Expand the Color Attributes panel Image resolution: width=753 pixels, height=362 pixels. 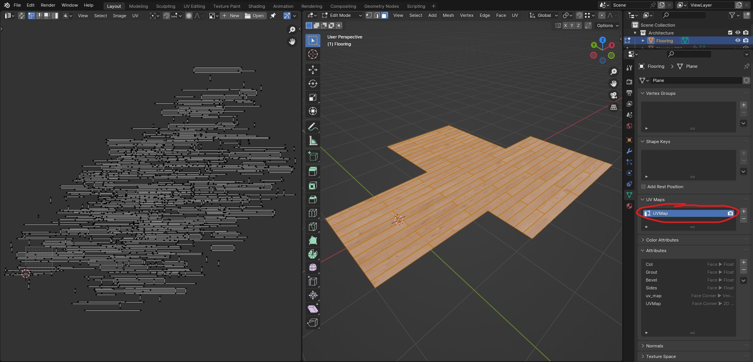[x=662, y=240]
